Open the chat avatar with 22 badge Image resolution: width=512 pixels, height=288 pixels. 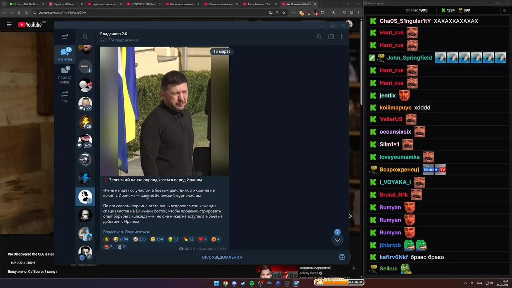pos(85,104)
